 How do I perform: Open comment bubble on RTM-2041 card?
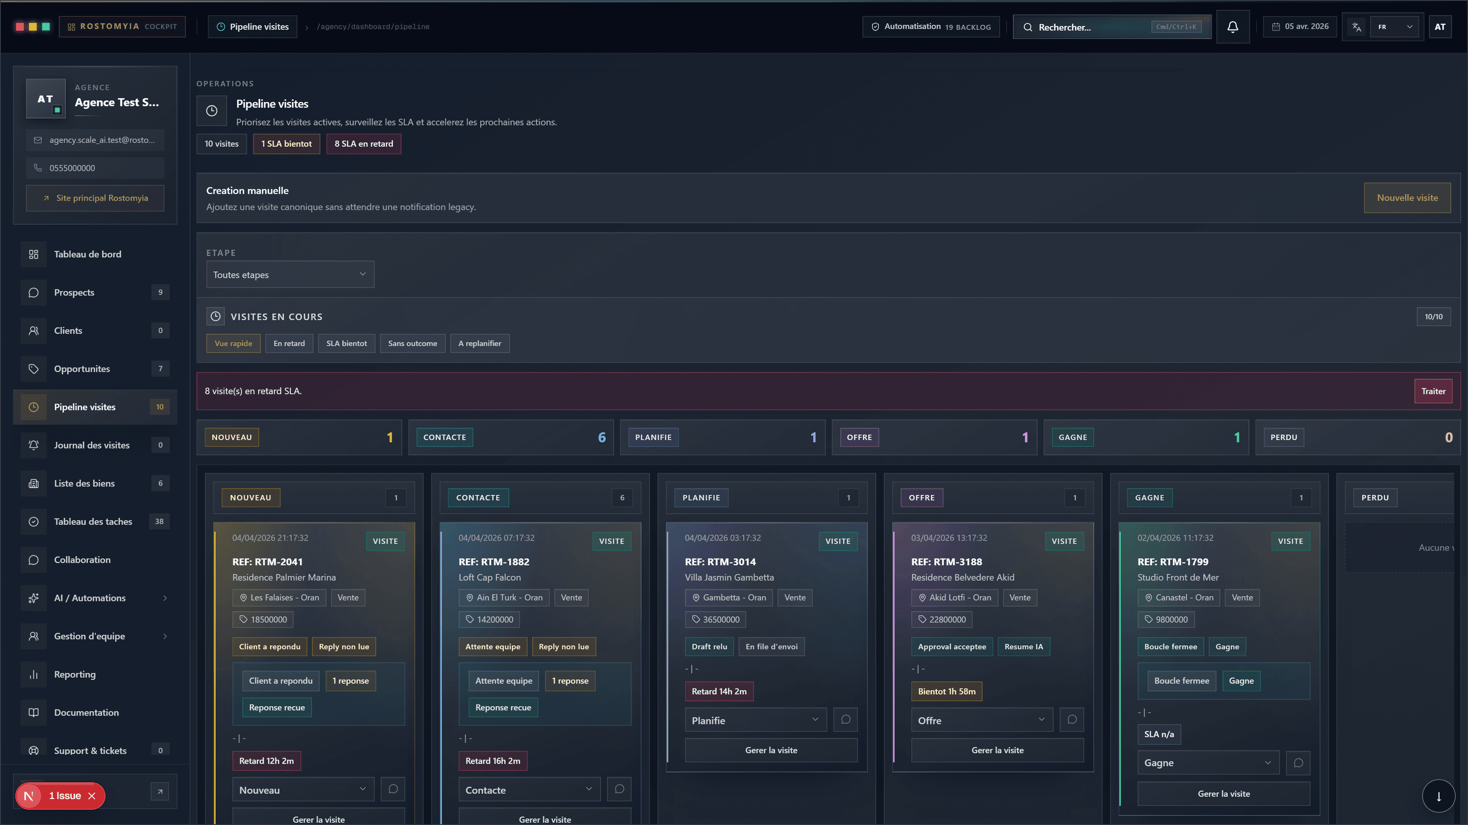(x=393, y=789)
